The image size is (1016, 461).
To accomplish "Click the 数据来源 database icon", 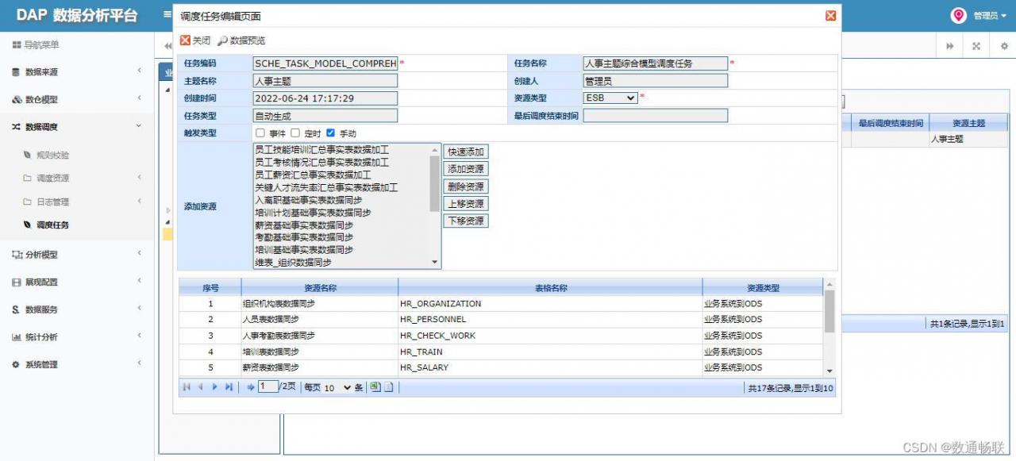I will point(16,72).
